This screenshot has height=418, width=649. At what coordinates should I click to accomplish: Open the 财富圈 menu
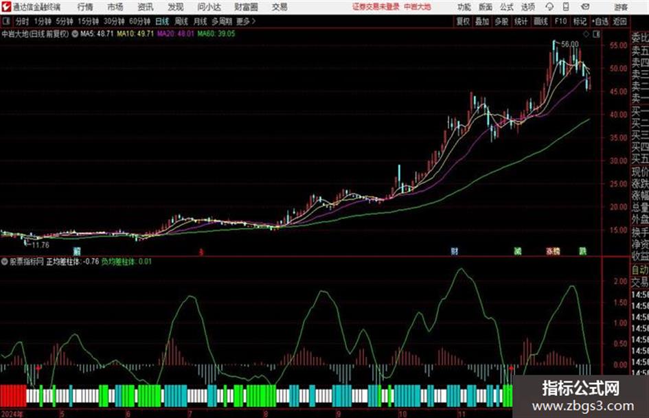tap(246, 7)
